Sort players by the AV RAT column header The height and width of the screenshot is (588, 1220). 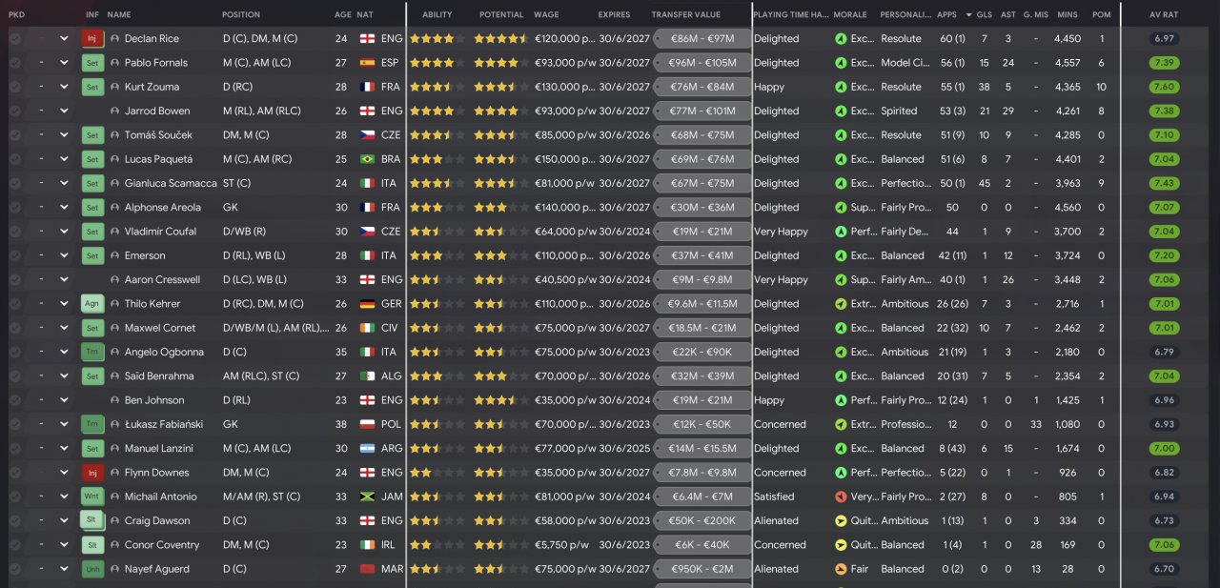point(1164,15)
